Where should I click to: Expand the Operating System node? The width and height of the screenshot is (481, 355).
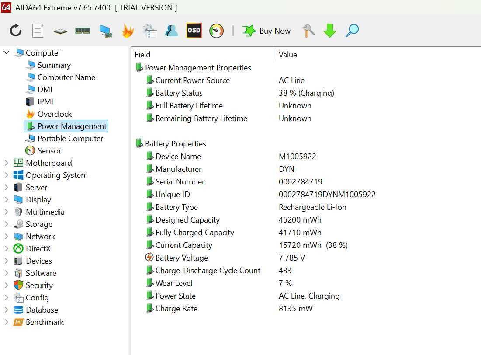(x=6, y=175)
